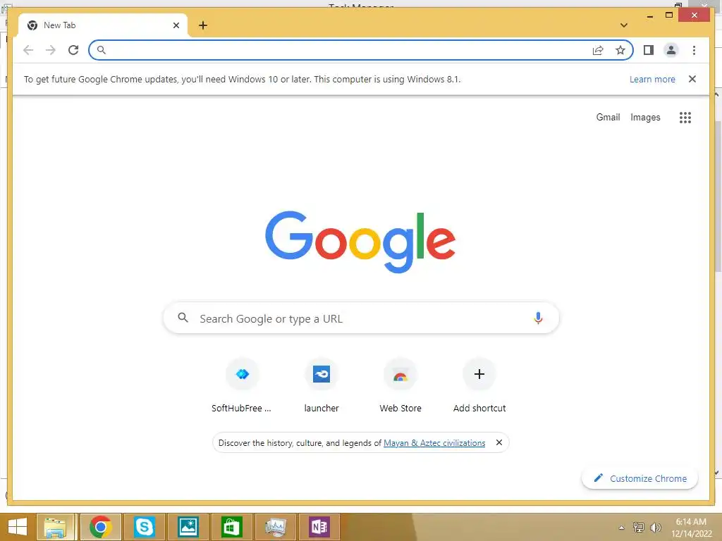Click the Google logo
The width and height of the screenshot is (722, 541).
click(x=360, y=242)
